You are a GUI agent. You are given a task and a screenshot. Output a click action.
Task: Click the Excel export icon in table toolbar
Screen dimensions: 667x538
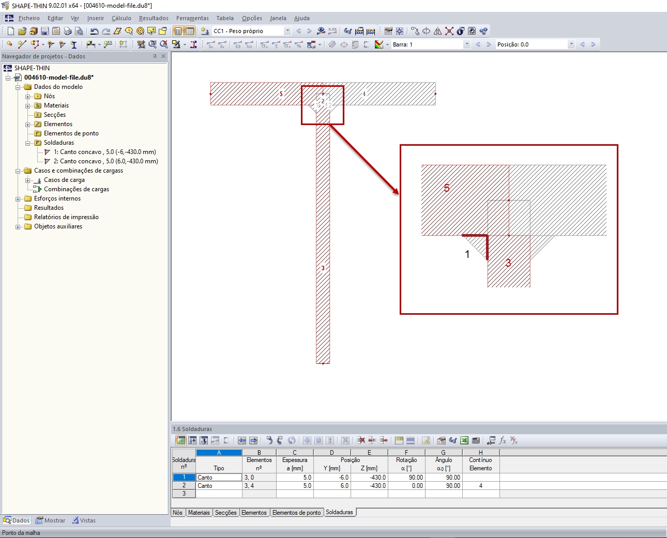click(x=464, y=440)
